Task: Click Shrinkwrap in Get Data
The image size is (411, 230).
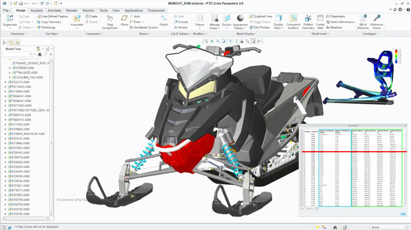Action: click(x=46, y=27)
